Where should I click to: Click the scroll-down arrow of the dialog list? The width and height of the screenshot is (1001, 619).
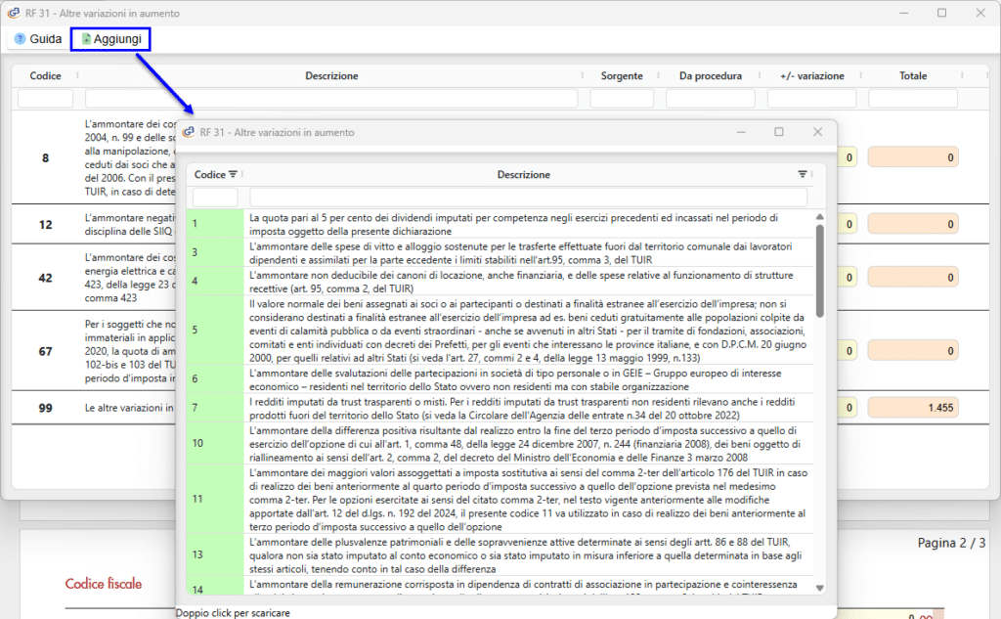820,589
